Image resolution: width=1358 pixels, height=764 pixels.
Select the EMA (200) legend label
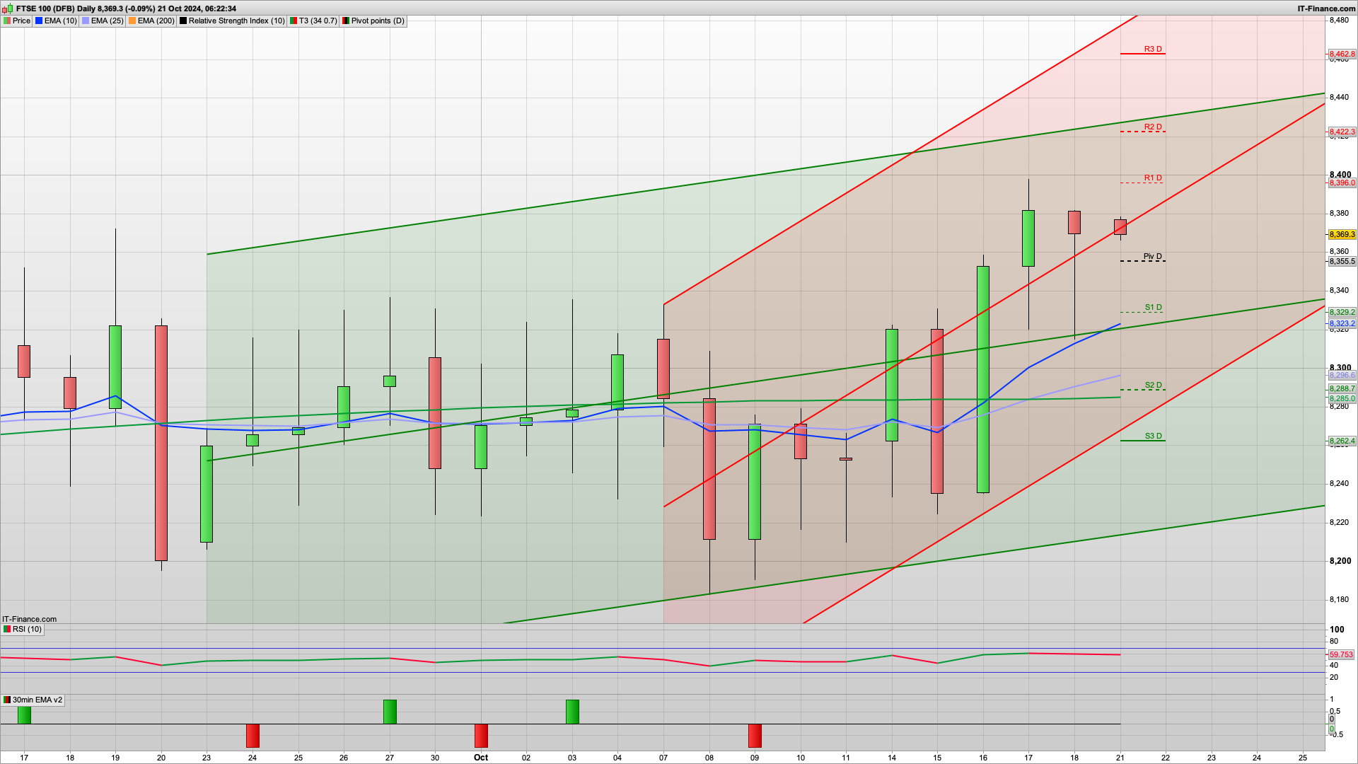156,21
